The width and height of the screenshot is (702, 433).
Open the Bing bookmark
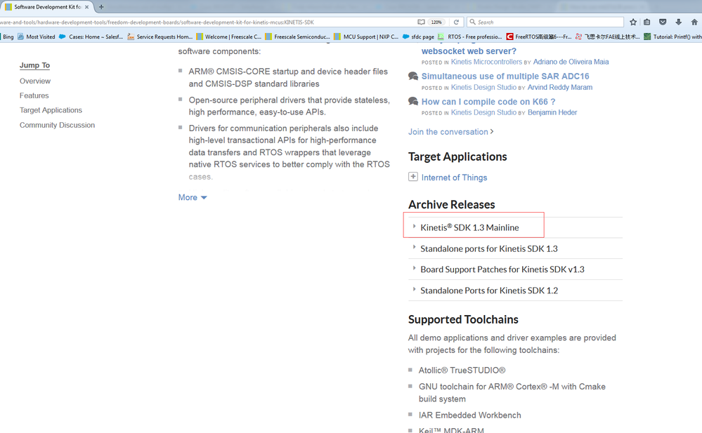coord(7,36)
